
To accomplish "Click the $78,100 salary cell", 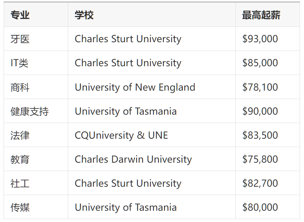I will click(x=260, y=87).
